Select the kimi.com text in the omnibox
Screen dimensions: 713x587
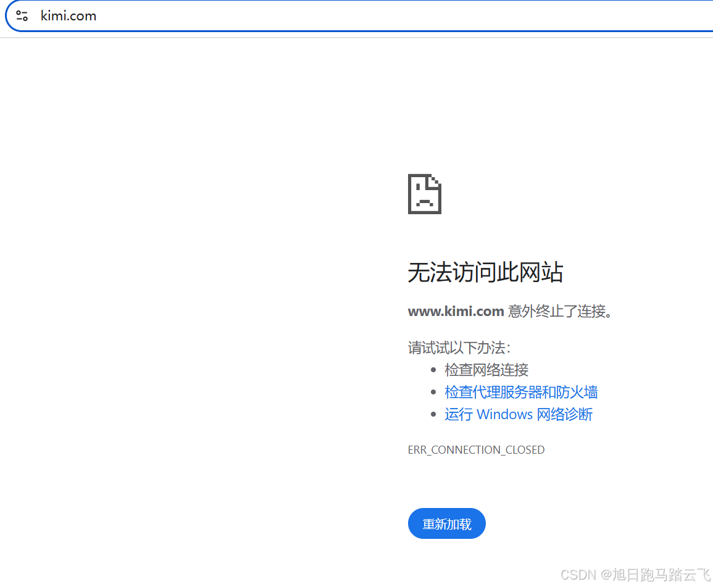[68, 16]
